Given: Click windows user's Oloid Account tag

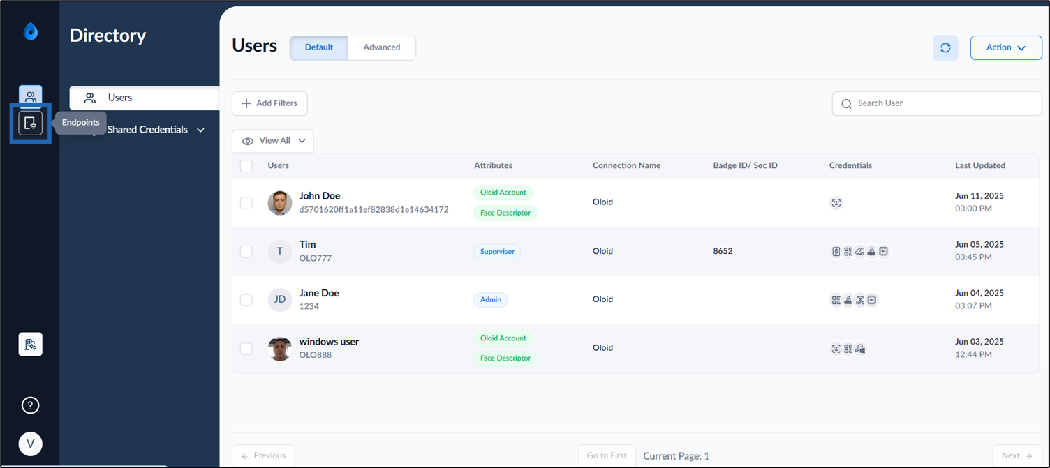Looking at the screenshot, I should tap(503, 338).
